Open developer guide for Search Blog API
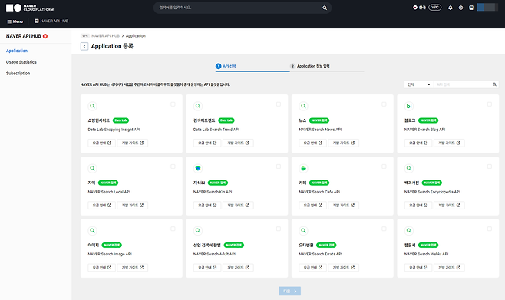The image size is (505, 300). 449,143
